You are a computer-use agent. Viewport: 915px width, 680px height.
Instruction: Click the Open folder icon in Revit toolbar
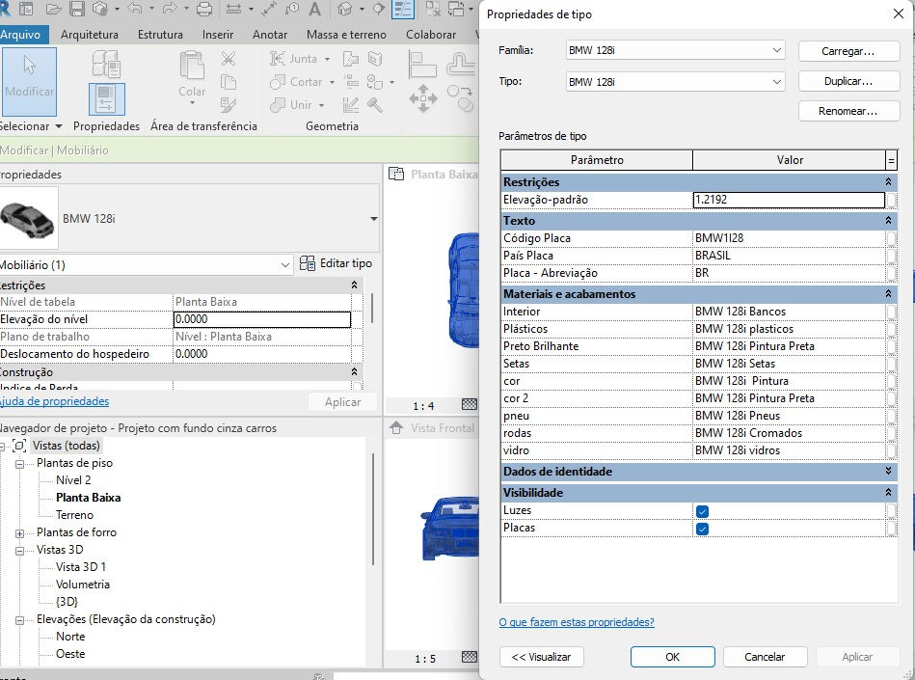tap(54, 9)
